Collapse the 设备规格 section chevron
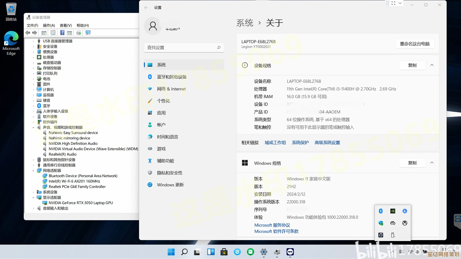This screenshot has height=259, width=461. pyautogui.click(x=432, y=65)
